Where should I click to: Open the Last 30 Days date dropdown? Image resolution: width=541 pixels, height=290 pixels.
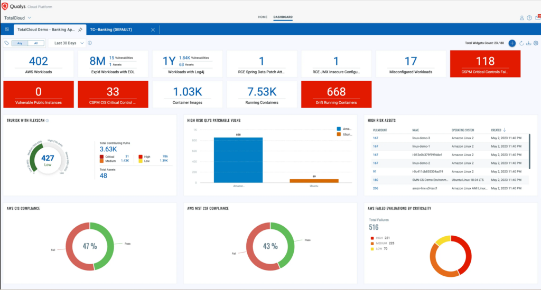69,43
